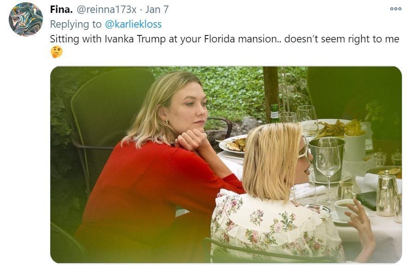Screen dimensions: 412x271
Task: Click the green bottle in the photo
Action: 274,113
